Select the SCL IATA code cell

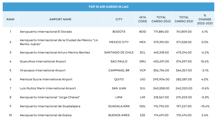coord(143,53)
